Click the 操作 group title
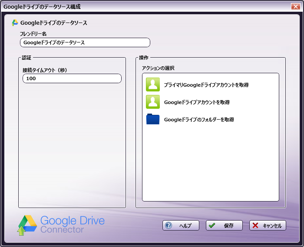 [x=144, y=58]
